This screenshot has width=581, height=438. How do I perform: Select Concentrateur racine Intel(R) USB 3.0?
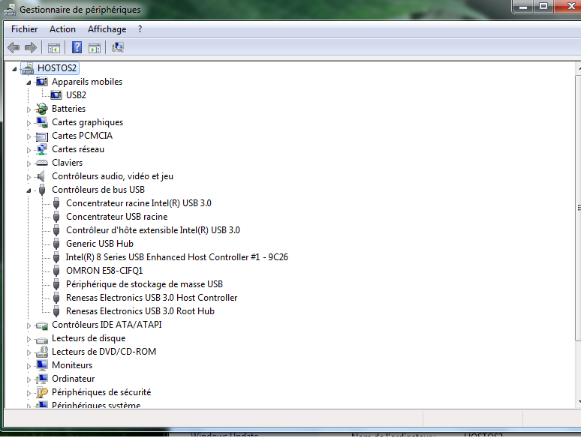click(139, 203)
